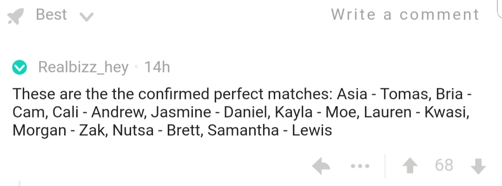Click the vertical divider beside upvote arrow
Image resolution: width=502 pixels, height=186 pixels.
point(385,166)
